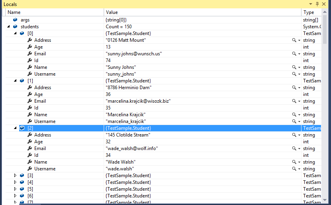331x205 pixels.
Task: Open the visualizer dropdown arrow for "8786 Herminio Dam"
Action: (x=299, y=88)
